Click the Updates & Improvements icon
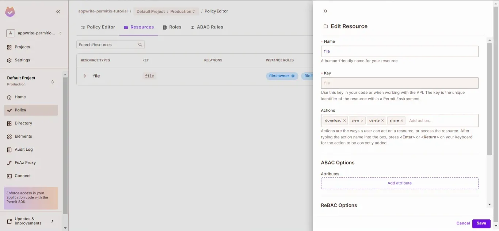The width and height of the screenshot is (499, 231). tap(9, 221)
